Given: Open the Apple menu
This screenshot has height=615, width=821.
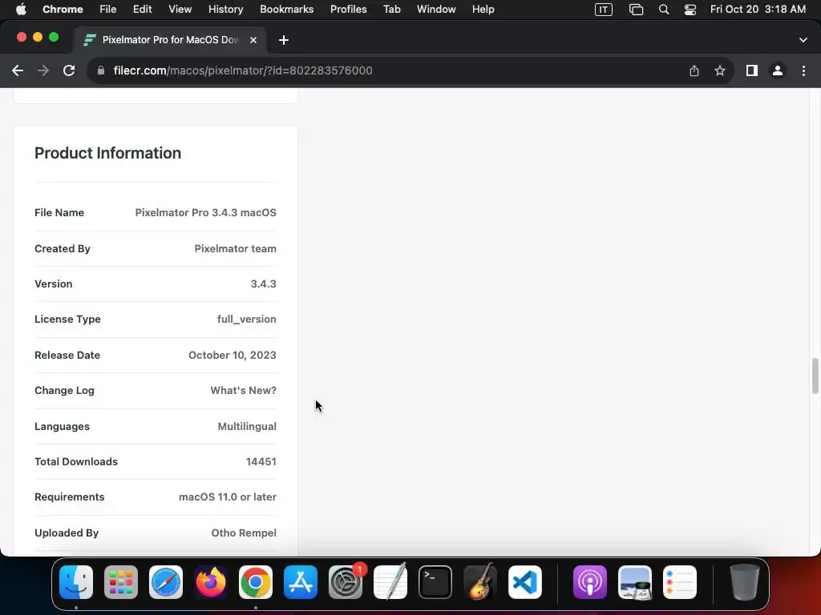Looking at the screenshot, I should tap(21, 10).
